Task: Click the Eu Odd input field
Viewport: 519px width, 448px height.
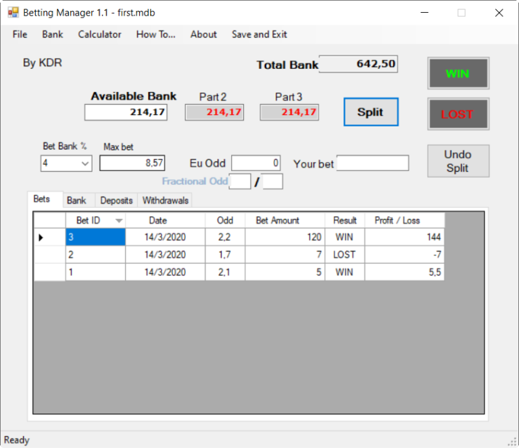Action: coord(256,163)
